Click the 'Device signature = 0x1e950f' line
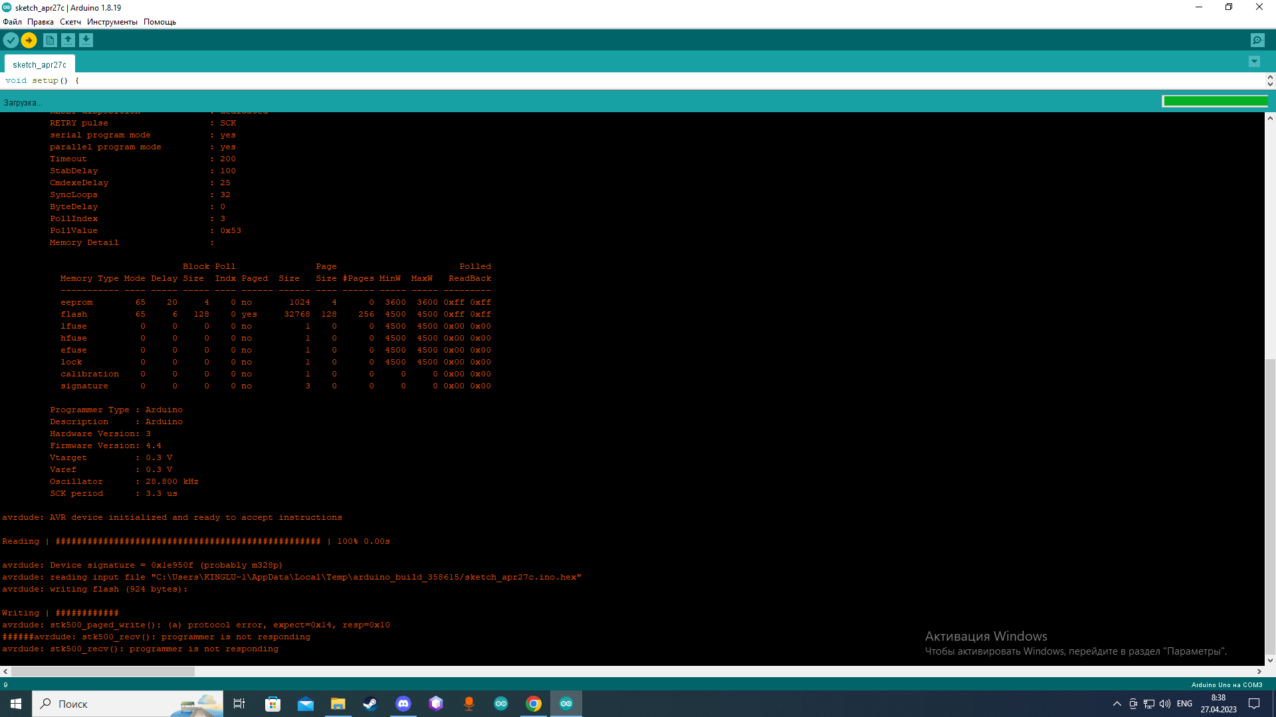 click(x=142, y=566)
